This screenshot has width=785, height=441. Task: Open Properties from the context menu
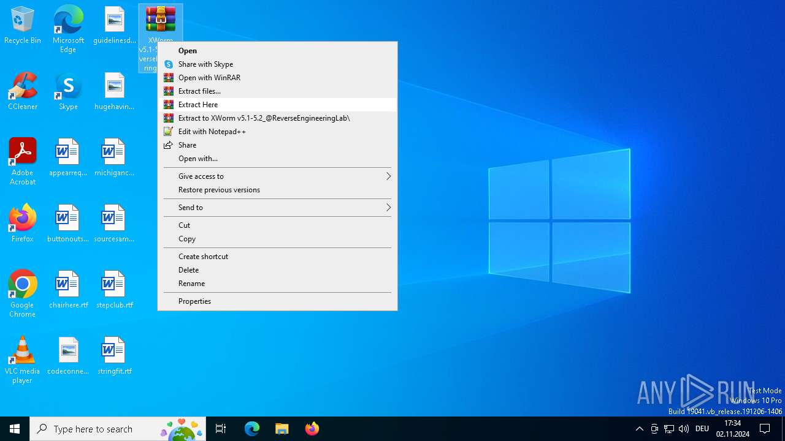coord(277,301)
